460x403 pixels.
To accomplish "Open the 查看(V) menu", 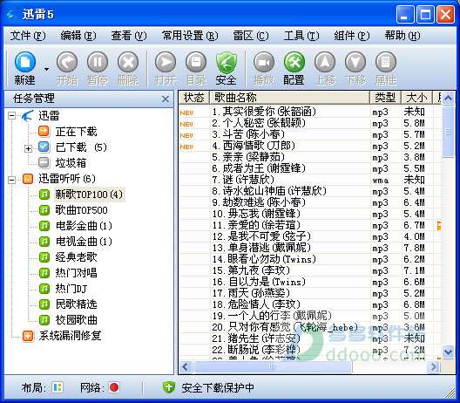I will (128, 36).
